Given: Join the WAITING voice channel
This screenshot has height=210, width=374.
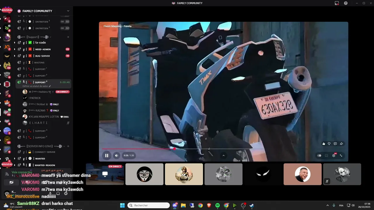Looking at the screenshot, I should (x=44, y=62).
